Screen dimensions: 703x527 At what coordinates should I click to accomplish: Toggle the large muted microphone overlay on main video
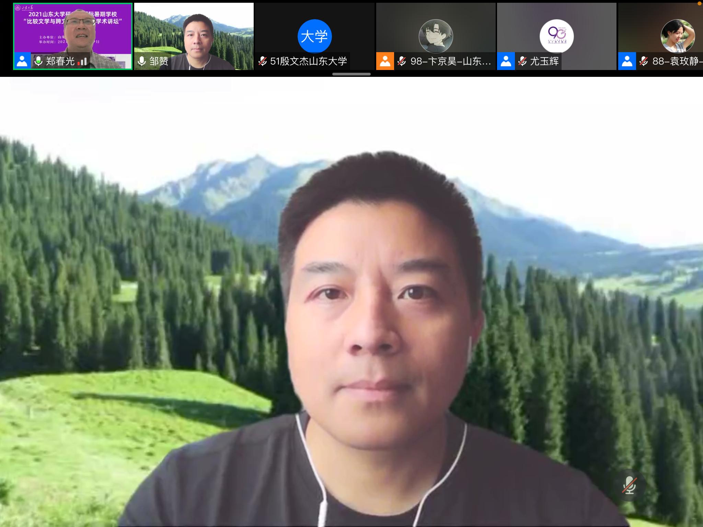pos(629,485)
